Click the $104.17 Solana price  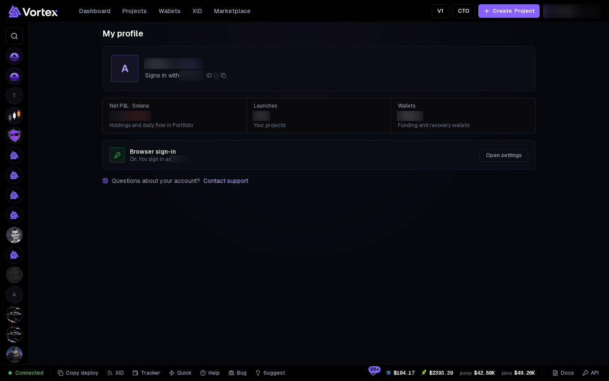coord(400,373)
